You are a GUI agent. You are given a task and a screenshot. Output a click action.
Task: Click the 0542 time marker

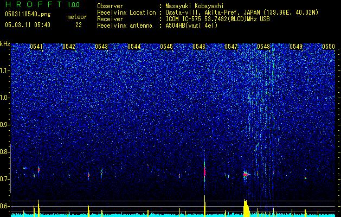point(69,47)
